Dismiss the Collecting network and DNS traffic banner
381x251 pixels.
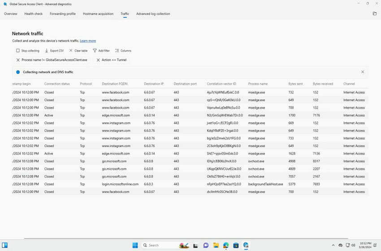tap(363, 72)
